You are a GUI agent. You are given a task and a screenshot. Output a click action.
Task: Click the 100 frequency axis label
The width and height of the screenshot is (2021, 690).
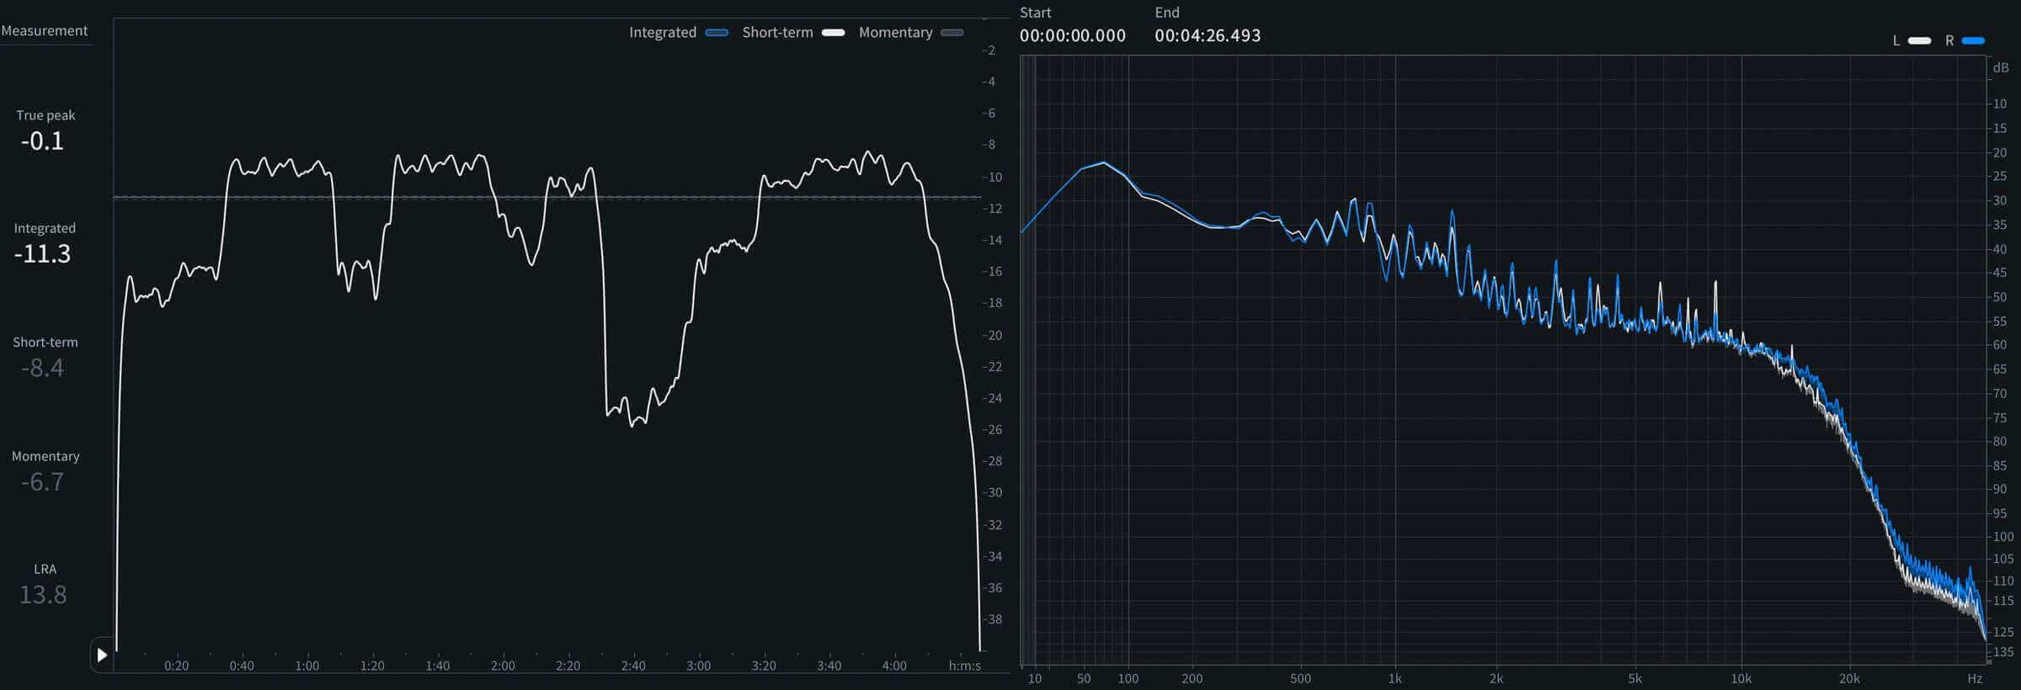(x=1128, y=678)
